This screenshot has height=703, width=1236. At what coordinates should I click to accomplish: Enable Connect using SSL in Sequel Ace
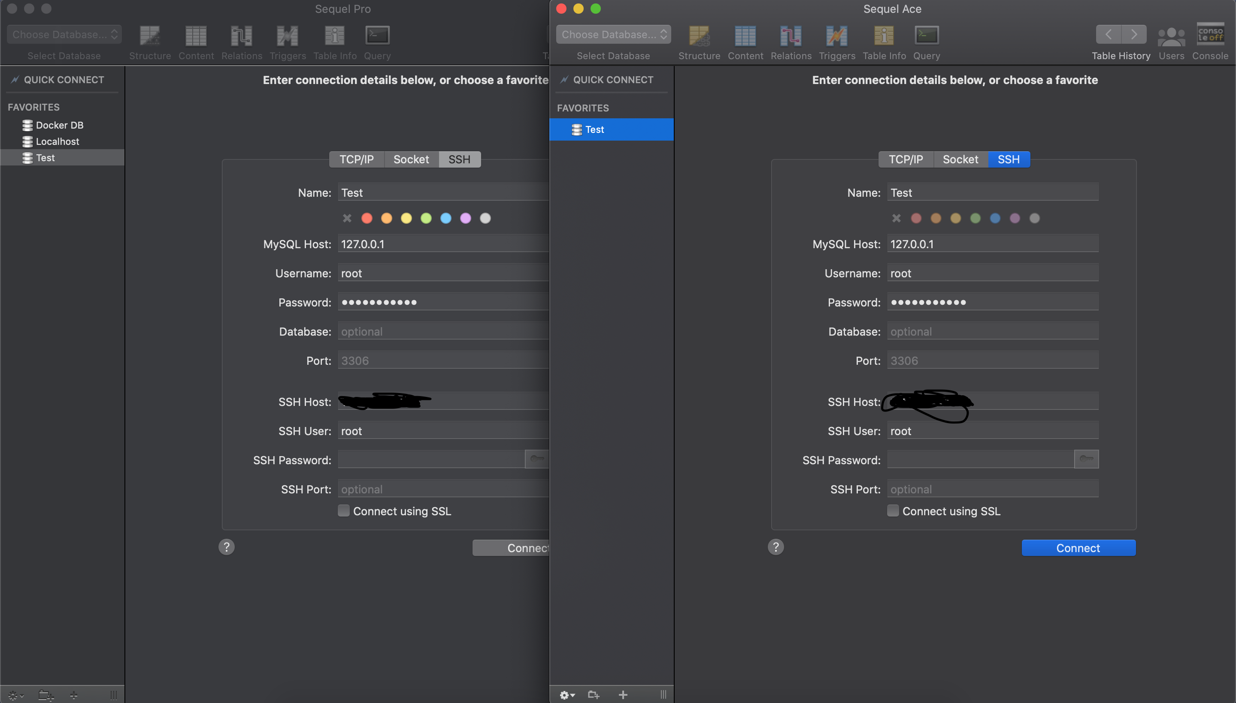click(893, 511)
